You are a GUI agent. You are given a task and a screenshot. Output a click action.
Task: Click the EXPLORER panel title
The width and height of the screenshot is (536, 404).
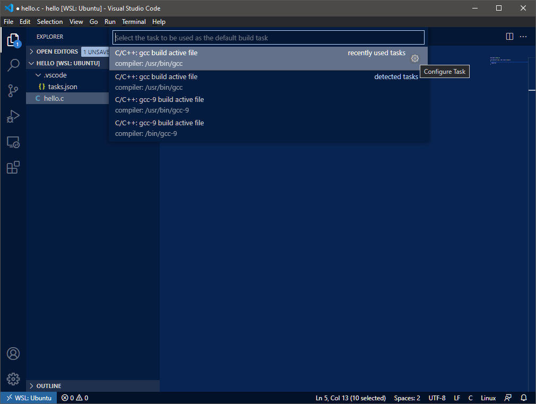point(50,37)
